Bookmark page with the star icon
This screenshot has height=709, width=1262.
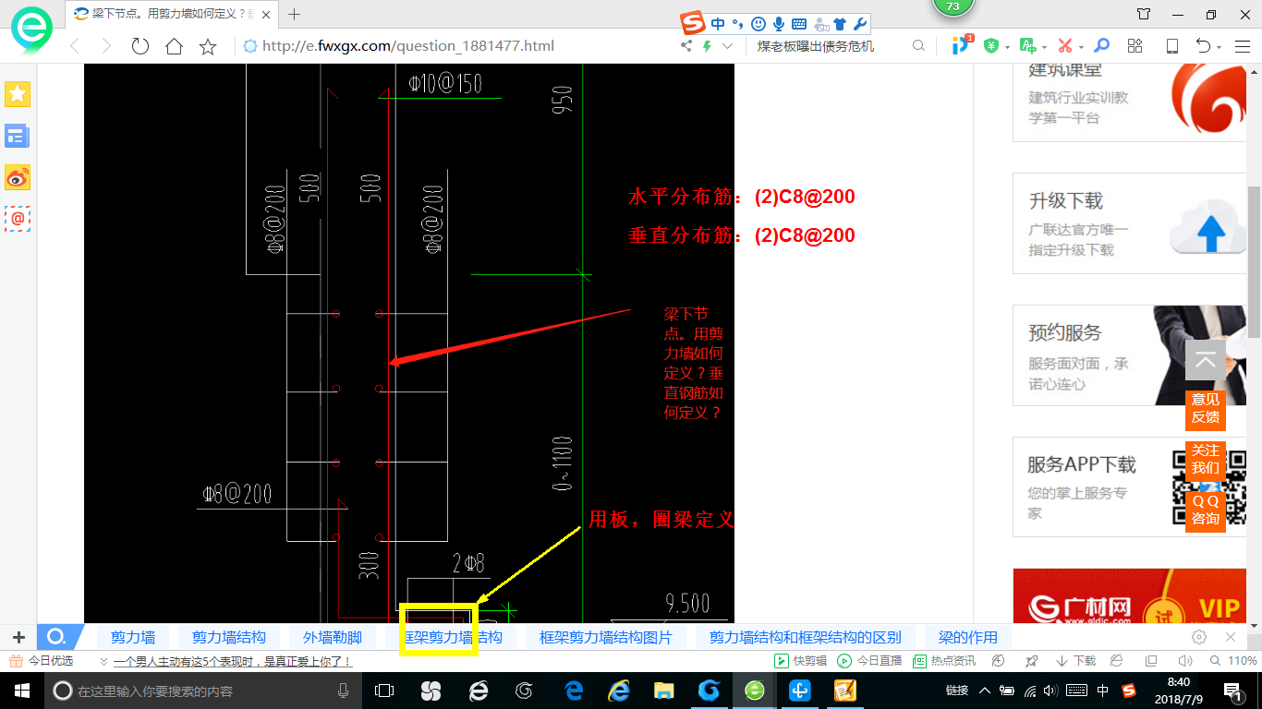pyautogui.click(x=208, y=46)
